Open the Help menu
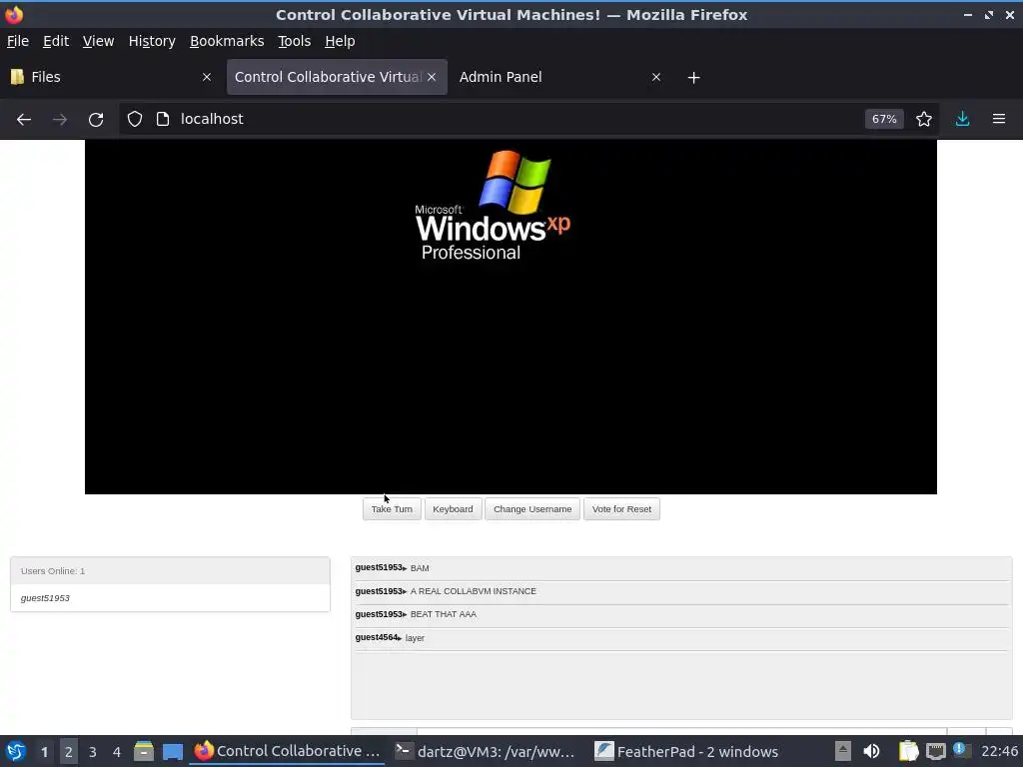Image resolution: width=1023 pixels, height=767 pixels. [340, 41]
